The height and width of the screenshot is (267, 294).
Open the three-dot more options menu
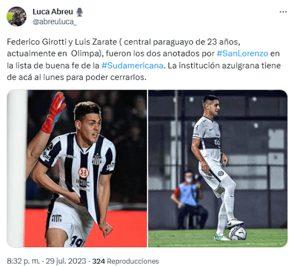point(283,12)
